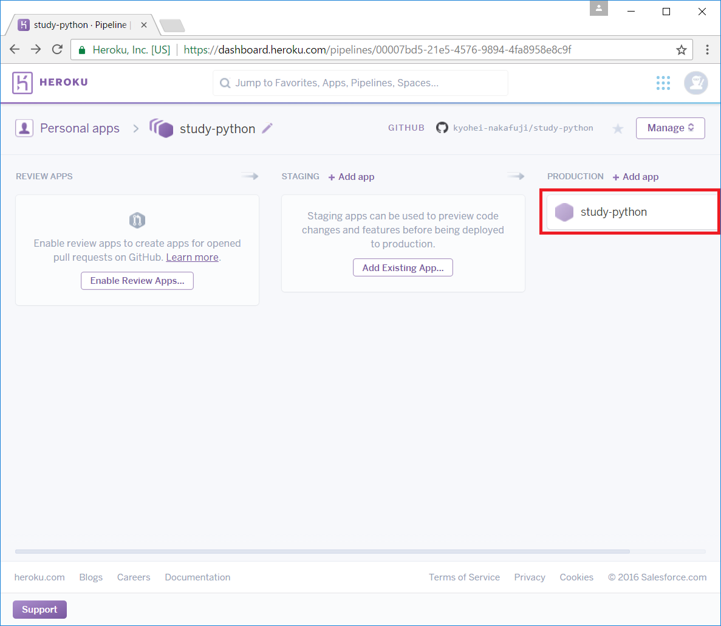721x626 pixels.
Task: Click the Personal apps person icon
Action: point(24,128)
